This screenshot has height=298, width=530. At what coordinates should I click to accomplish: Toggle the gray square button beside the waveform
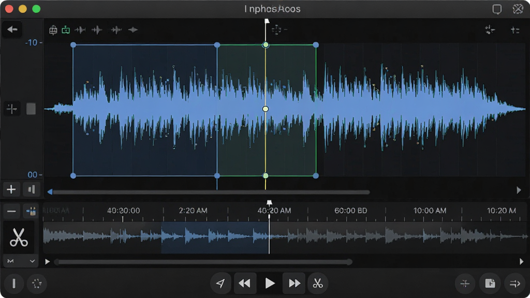pyautogui.click(x=31, y=109)
